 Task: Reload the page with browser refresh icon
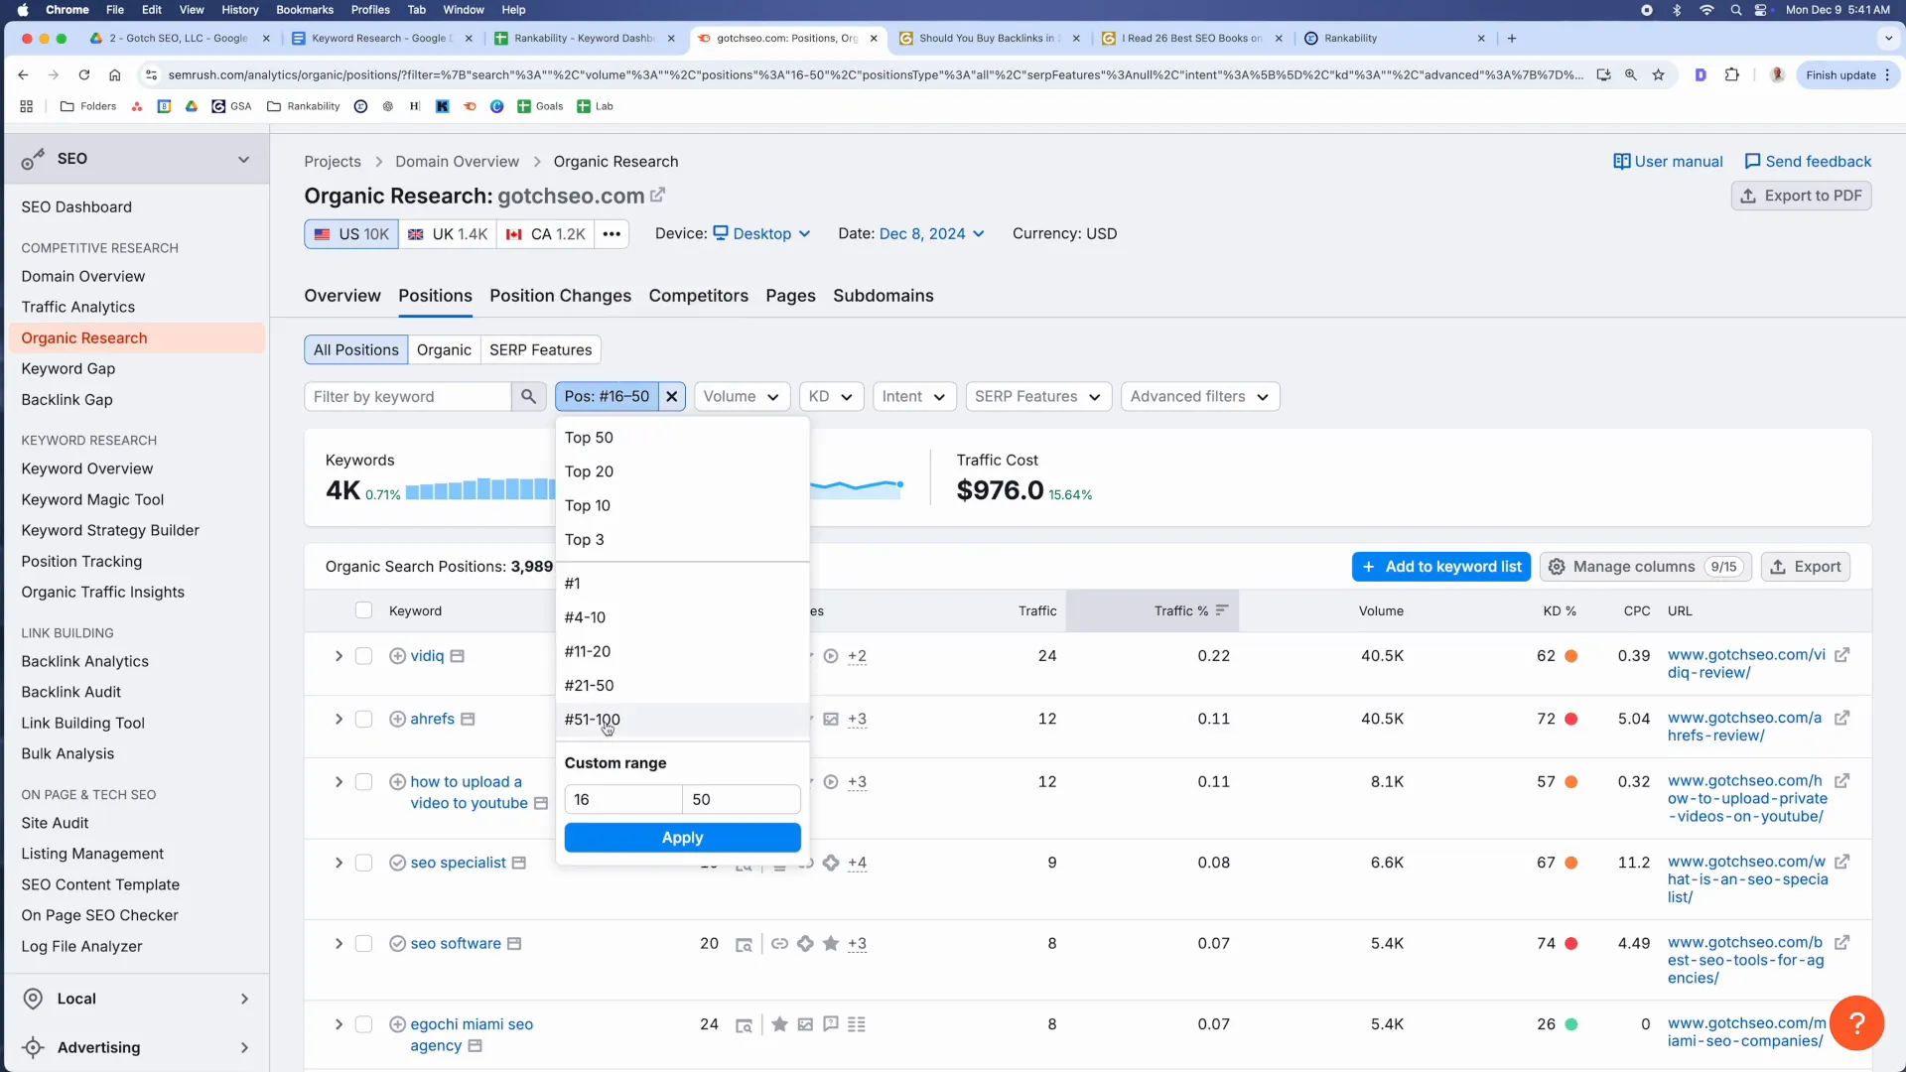84,74
